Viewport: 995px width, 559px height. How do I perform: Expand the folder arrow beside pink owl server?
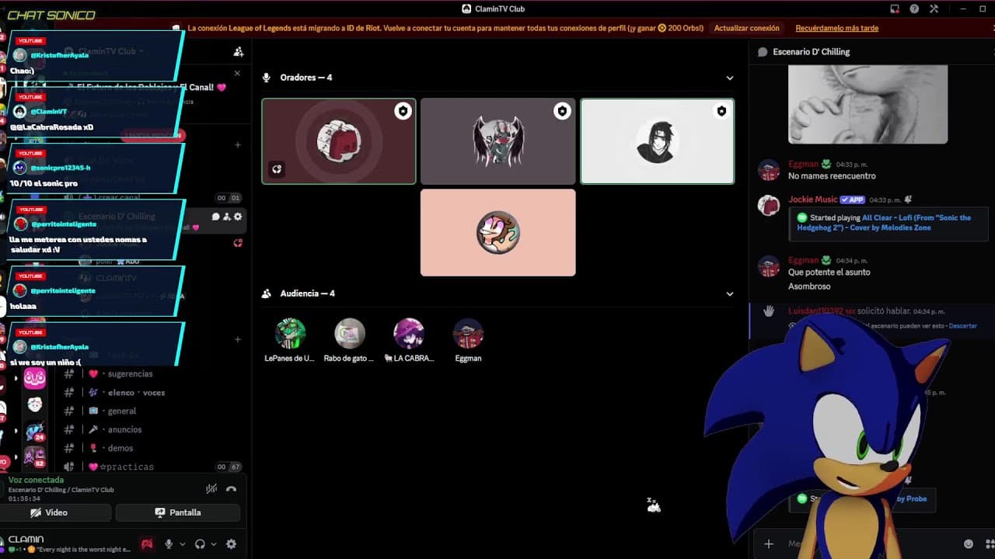(16, 378)
